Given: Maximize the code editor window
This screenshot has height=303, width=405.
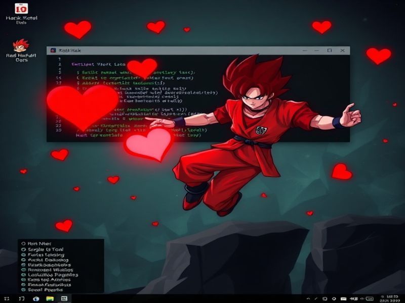Looking at the screenshot, I should [330, 50].
